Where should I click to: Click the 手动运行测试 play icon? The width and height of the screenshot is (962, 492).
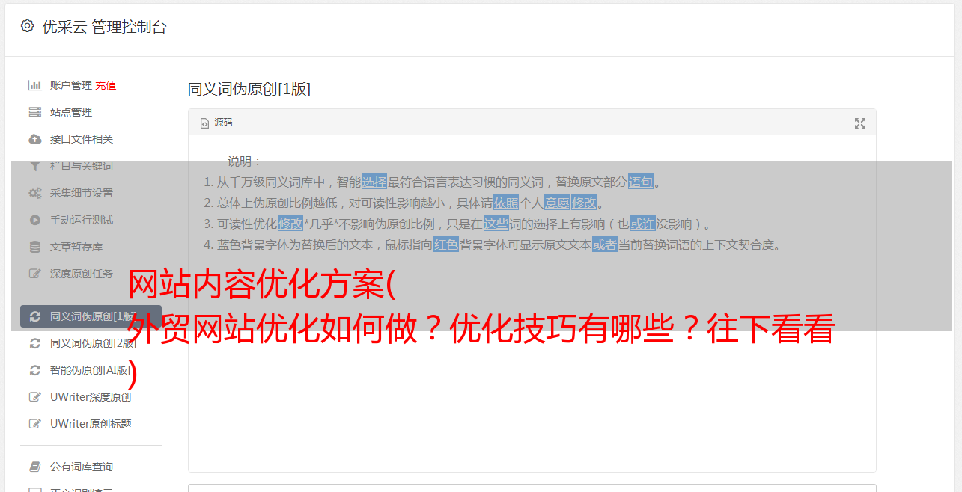tap(34, 220)
